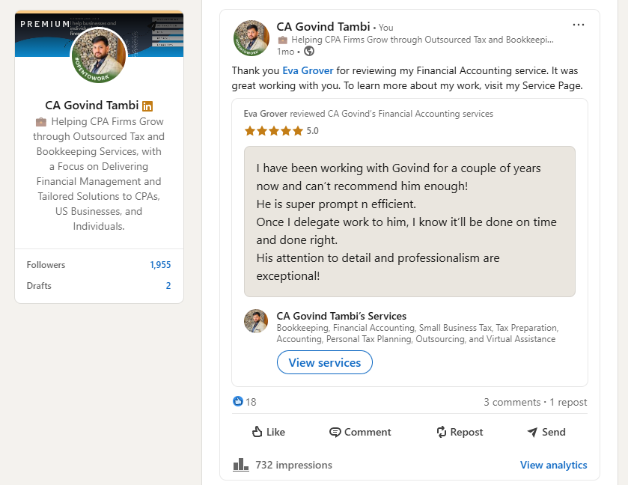Click the post author's profile photo
Image resolution: width=628 pixels, height=485 pixels.
(251, 38)
